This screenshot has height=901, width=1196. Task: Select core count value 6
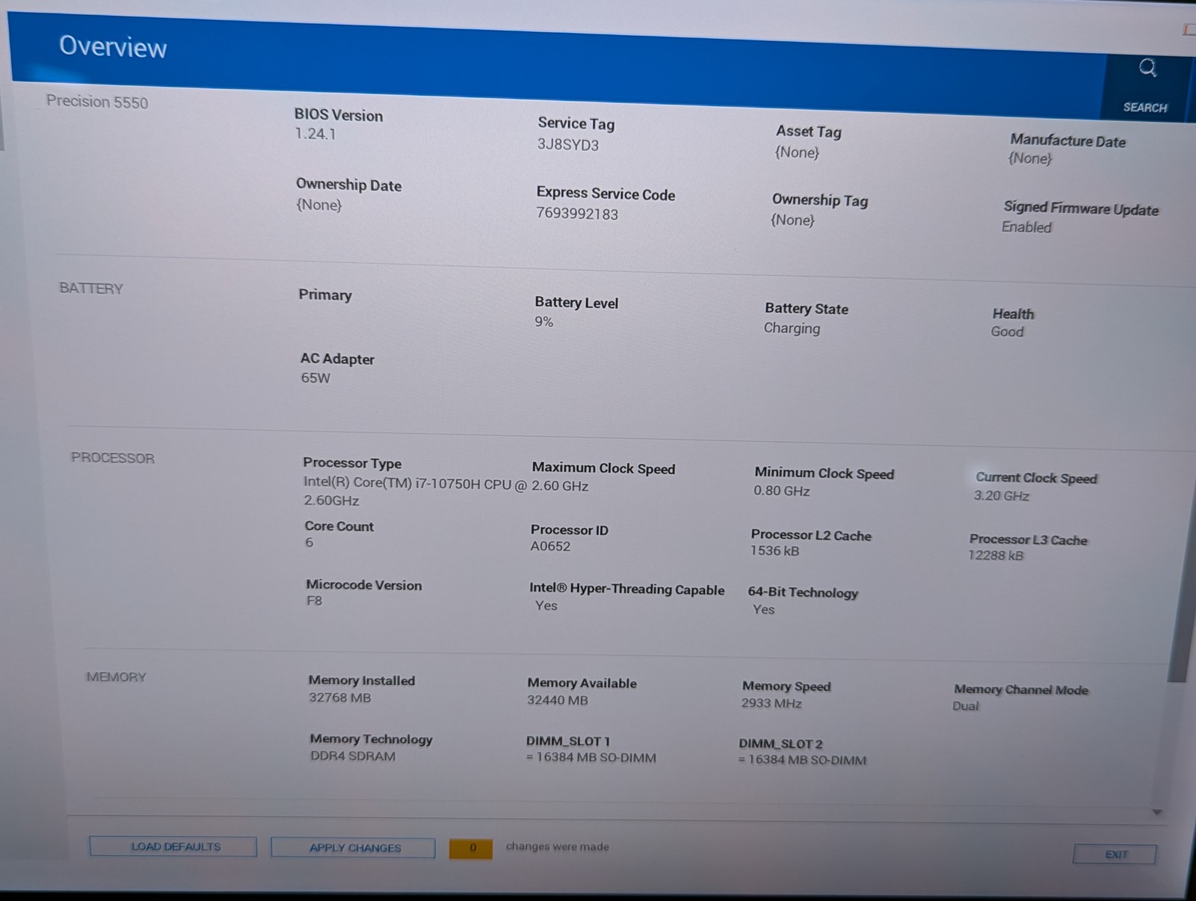[309, 543]
